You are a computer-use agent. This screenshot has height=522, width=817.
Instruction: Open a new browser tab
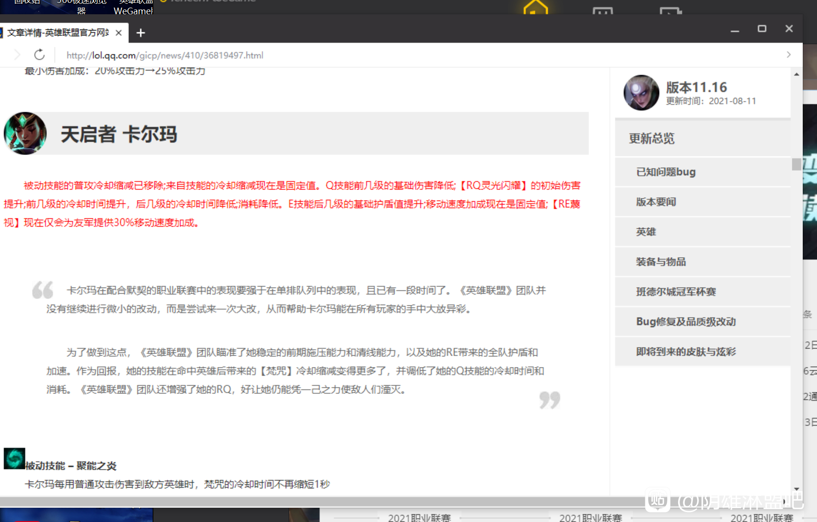point(140,33)
